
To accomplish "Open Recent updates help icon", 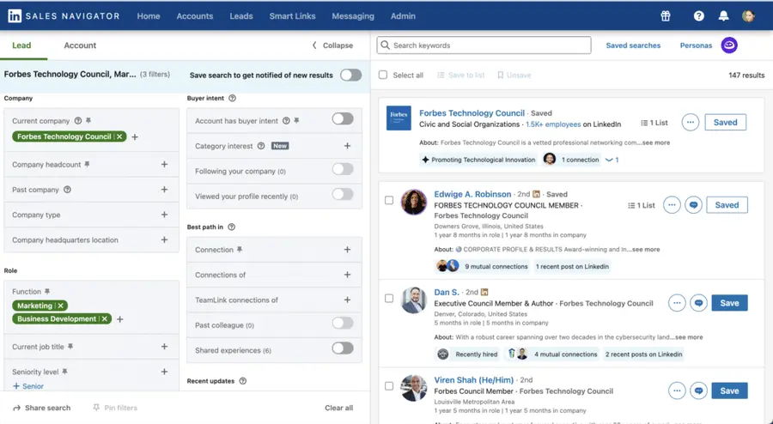I will [x=242, y=381].
